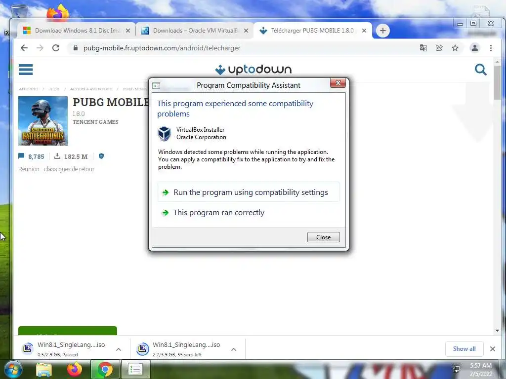
Task: Click the browser back arrow
Action: (24, 48)
